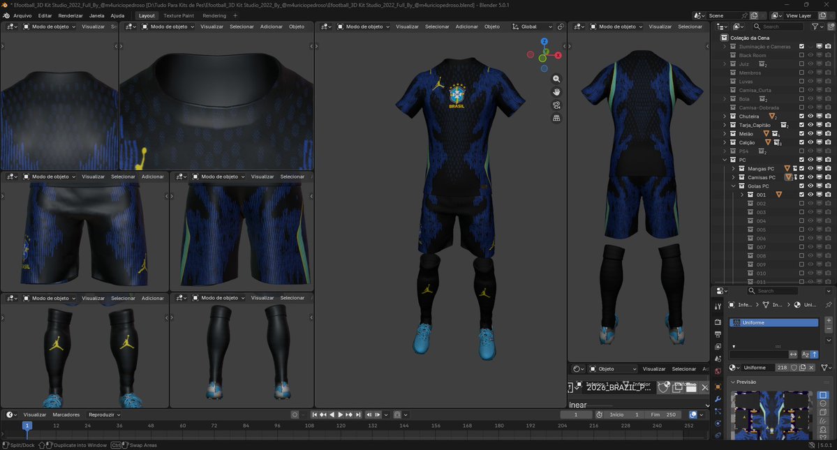Jump to timeline start frame
The height and width of the screenshot is (450, 837).
point(314,414)
